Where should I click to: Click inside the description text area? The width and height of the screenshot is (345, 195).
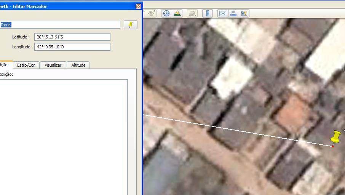click(x=63, y=137)
